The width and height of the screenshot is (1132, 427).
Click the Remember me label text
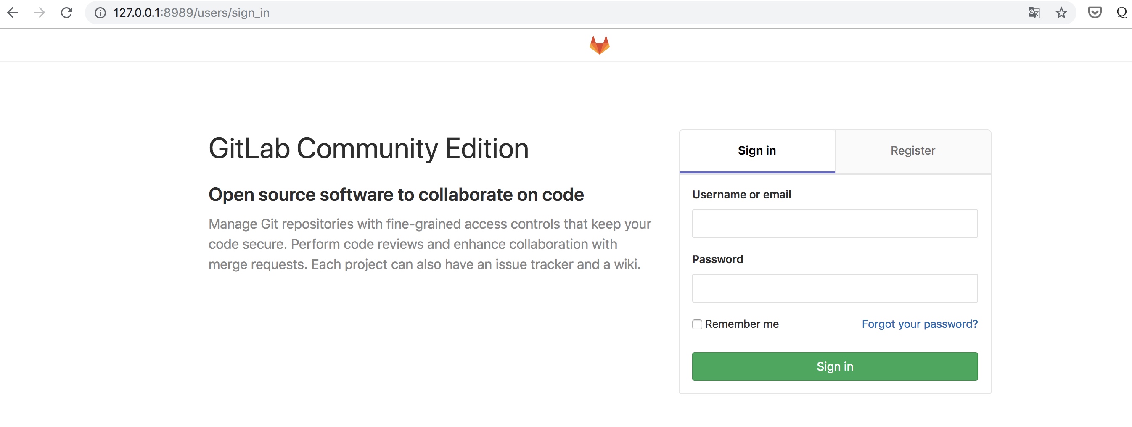[742, 324]
